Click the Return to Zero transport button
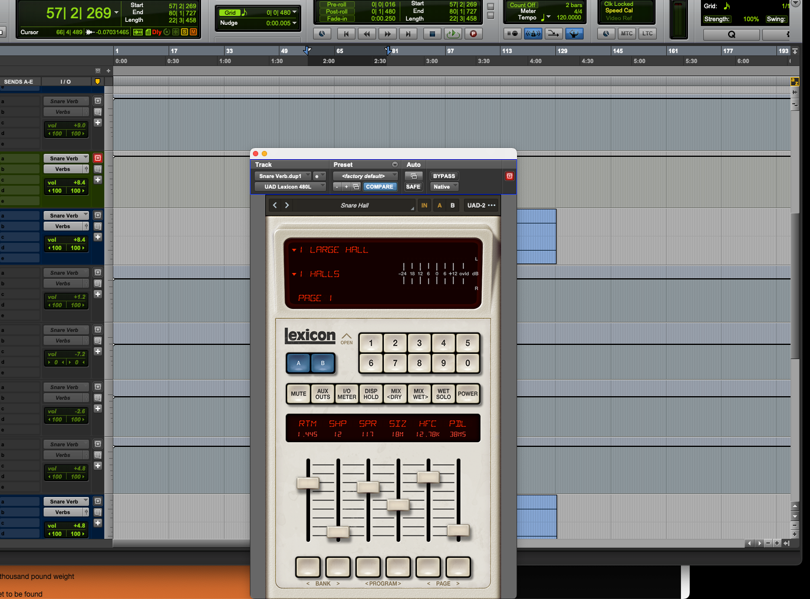 click(x=346, y=34)
